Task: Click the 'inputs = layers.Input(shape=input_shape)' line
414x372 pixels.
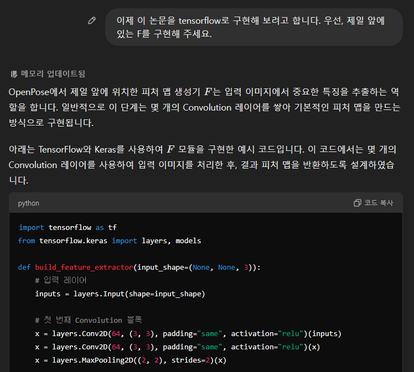Action: [x=120, y=294]
